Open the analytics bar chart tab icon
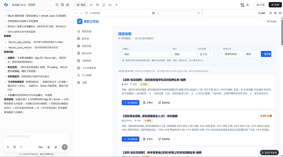Viewport: 283px width, 157px height. pyautogui.click(x=110, y=5)
